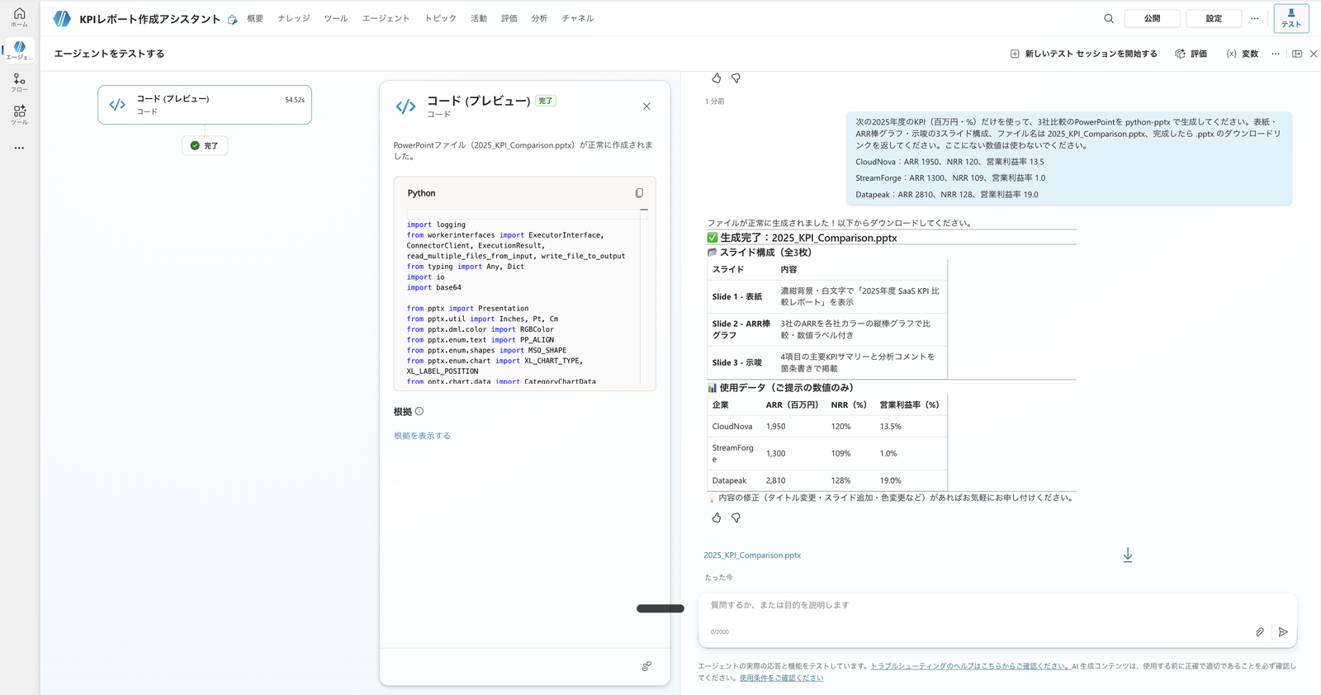
Task: Open the チャネル tab
Action: tap(578, 18)
